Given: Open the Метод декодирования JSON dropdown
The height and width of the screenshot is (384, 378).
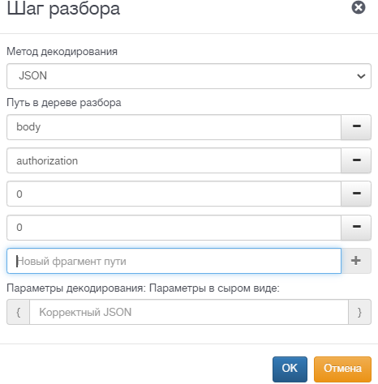Looking at the screenshot, I should (189, 76).
